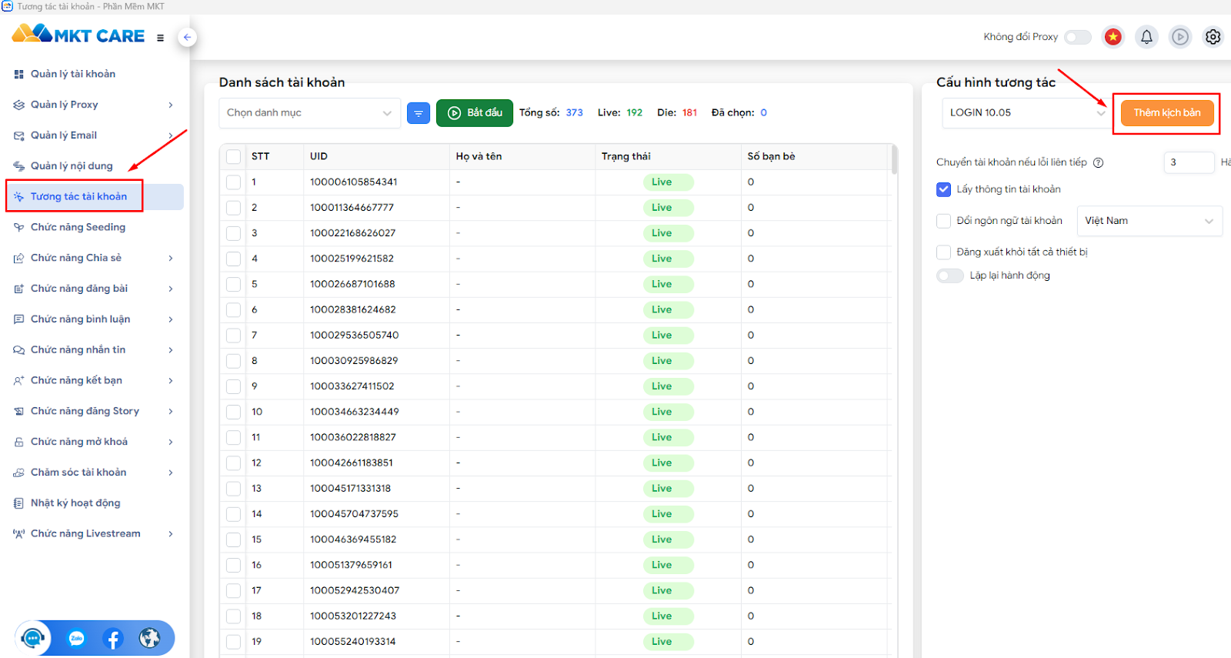Click the Die count 181
The width and height of the screenshot is (1231, 658).
[x=689, y=113]
